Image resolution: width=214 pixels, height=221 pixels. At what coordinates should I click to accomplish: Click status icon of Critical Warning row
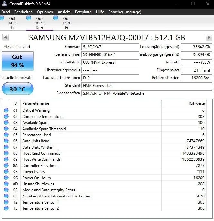coord(6,110)
